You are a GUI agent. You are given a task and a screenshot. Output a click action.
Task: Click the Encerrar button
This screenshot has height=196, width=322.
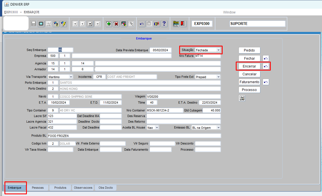coord(249,66)
